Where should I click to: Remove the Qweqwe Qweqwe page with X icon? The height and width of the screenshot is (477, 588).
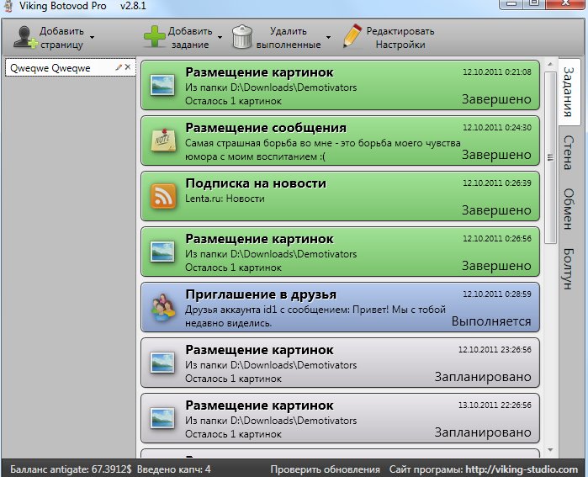[x=128, y=67]
